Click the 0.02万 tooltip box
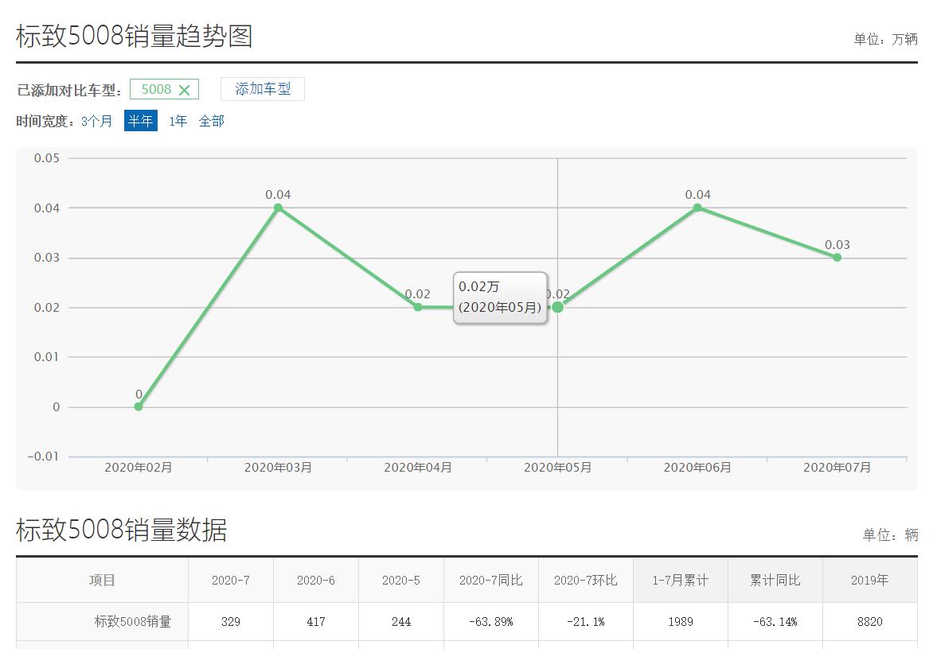This screenshot has width=937, height=649. pos(501,297)
